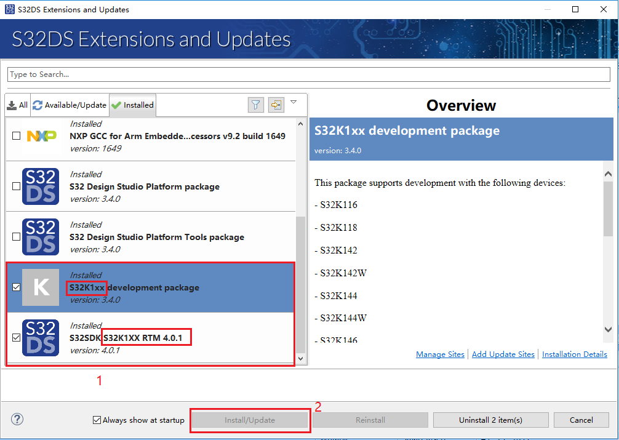This screenshot has height=440, width=619.
Task: Click the filter funnel icon
Action: coord(256,105)
